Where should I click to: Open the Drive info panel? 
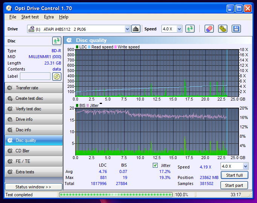coord(34,119)
